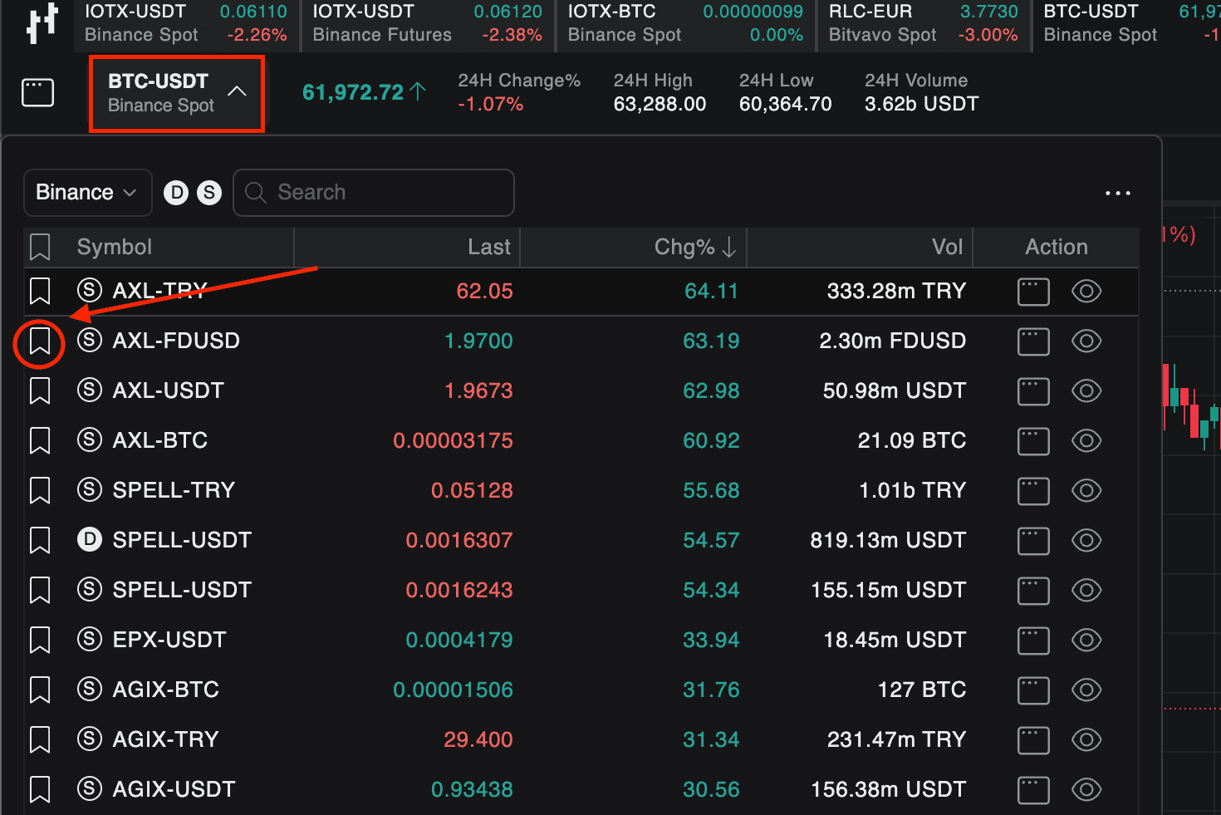Bookmark the SPELL-TRY row
The width and height of the screenshot is (1221, 815).
click(x=40, y=491)
